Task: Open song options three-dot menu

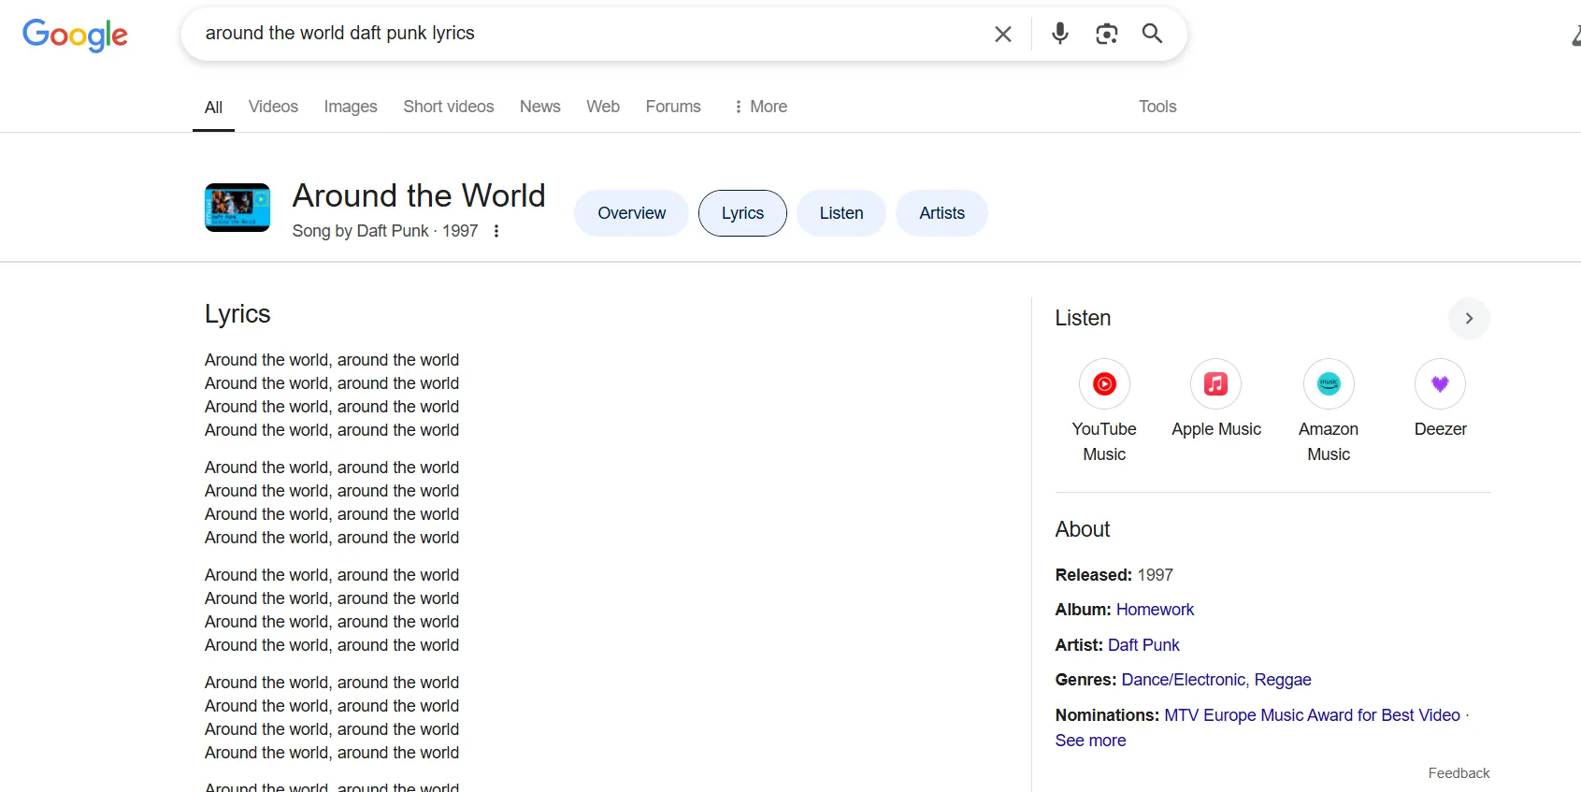Action: 496,231
